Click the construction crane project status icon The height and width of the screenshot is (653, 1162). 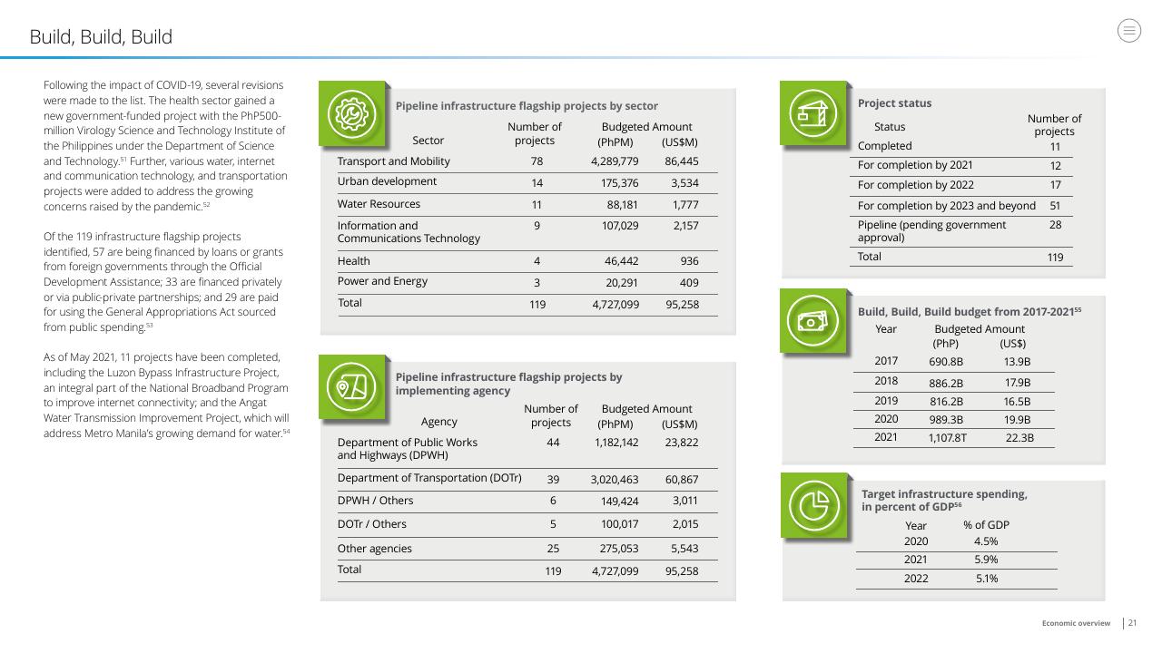point(812,112)
